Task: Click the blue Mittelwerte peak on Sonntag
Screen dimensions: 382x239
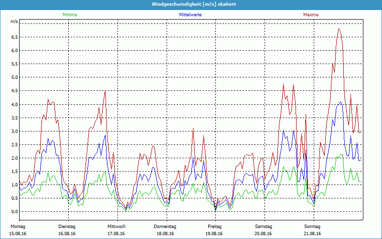Action: (340, 102)
